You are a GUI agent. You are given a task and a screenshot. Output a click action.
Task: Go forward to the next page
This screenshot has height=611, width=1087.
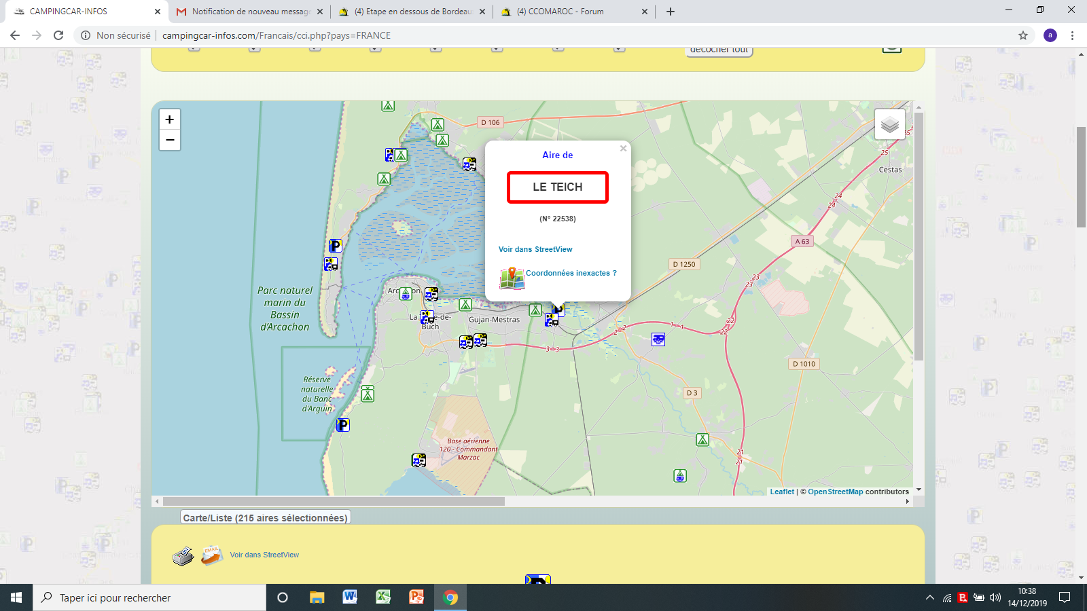pyautogui.click(x=37, y=35)
